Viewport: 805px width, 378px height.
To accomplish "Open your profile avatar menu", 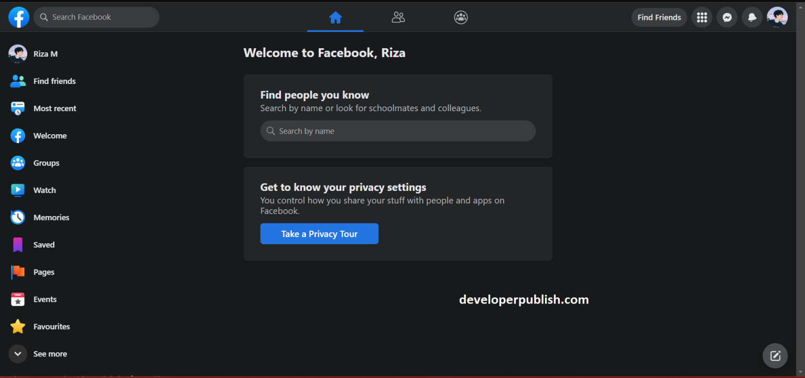I will [x=777, y=17].
